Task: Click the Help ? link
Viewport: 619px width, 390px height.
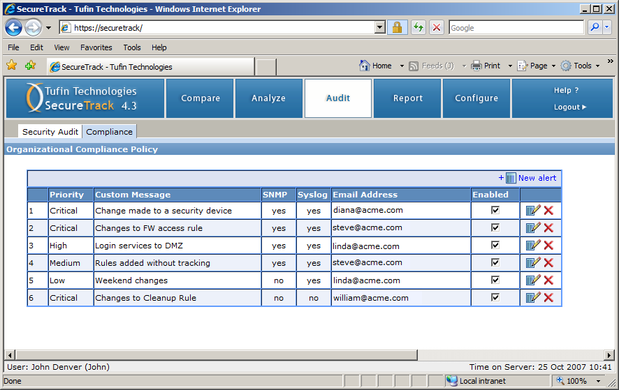Action: pyautogui.click(x=566, y=90)
